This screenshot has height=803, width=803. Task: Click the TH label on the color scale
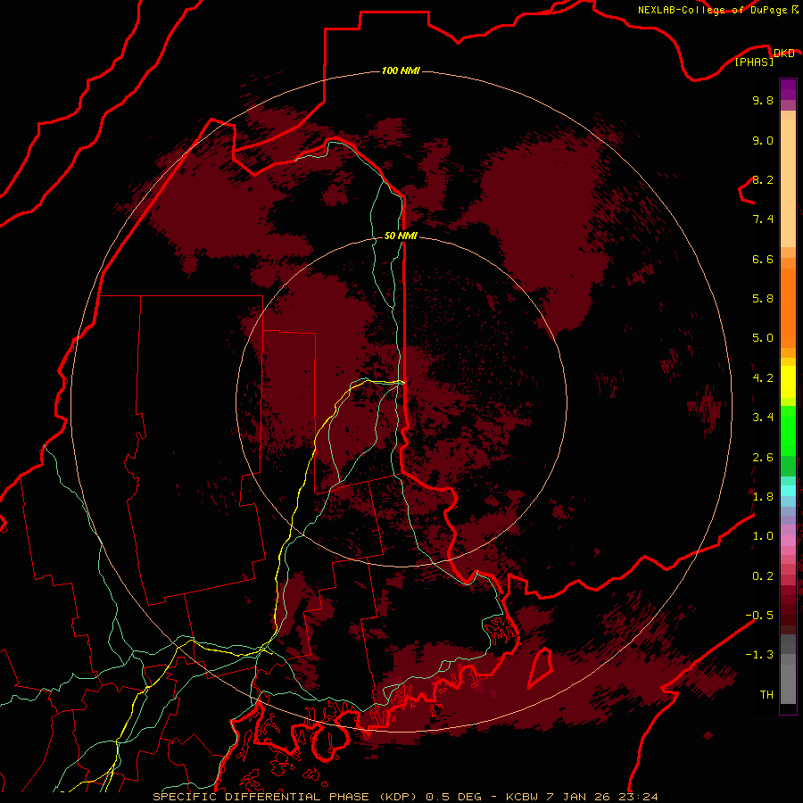pos(766,695)
